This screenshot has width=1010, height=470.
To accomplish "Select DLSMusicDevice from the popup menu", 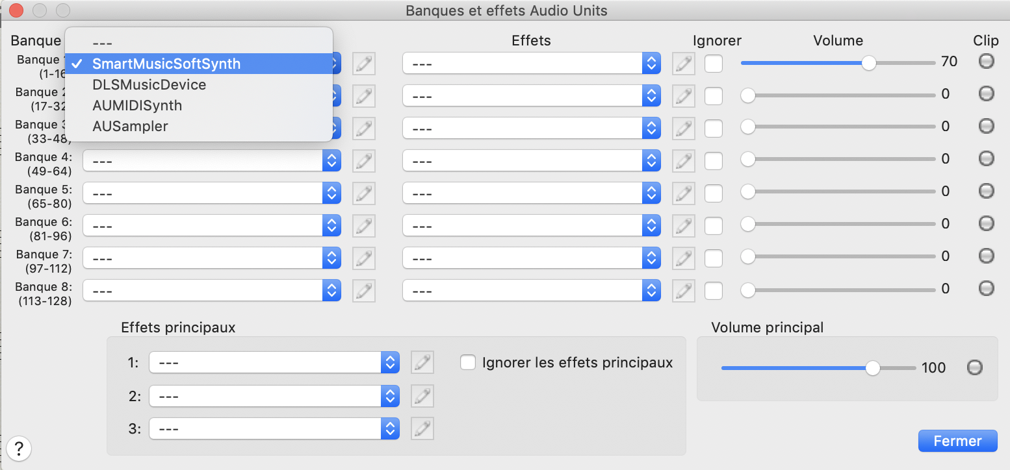I will coord(149,85).
